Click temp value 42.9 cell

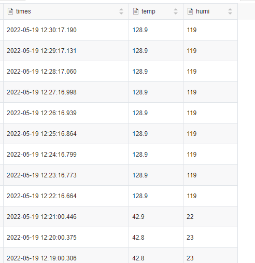(156, 217)
